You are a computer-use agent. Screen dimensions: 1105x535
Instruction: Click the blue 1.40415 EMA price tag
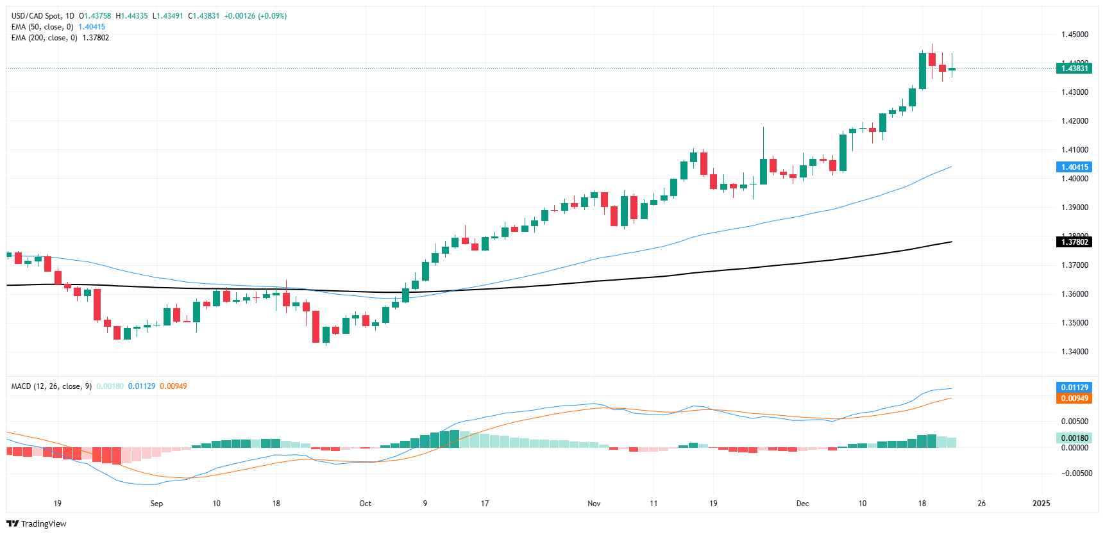click(x=1074, y=167)
